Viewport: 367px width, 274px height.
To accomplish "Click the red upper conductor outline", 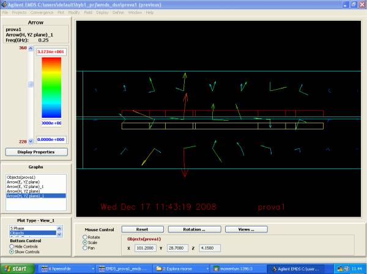I will pos(223,113).
